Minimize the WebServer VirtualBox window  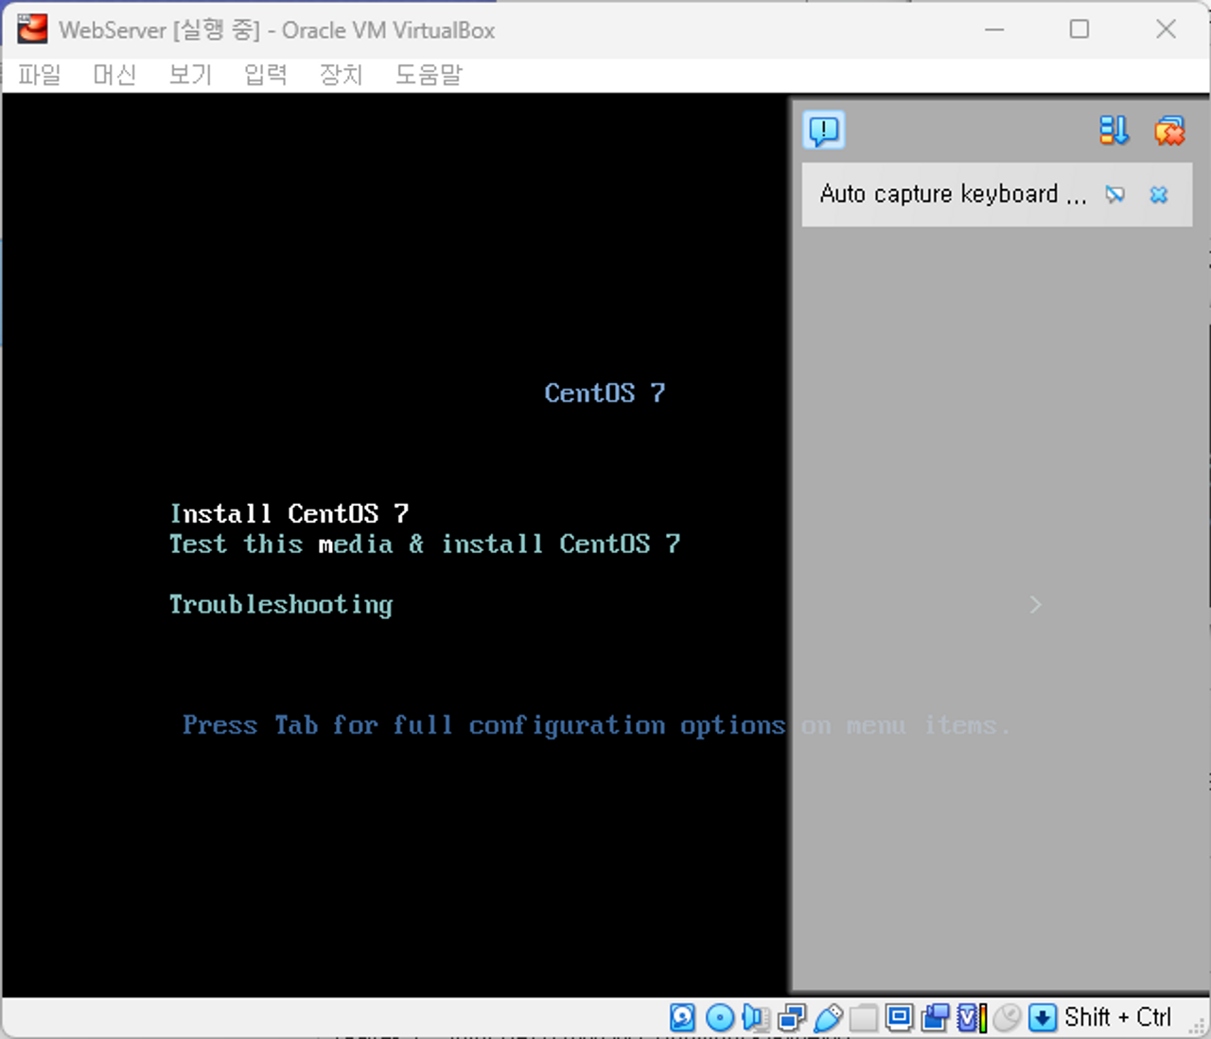(x=994, y=29)
